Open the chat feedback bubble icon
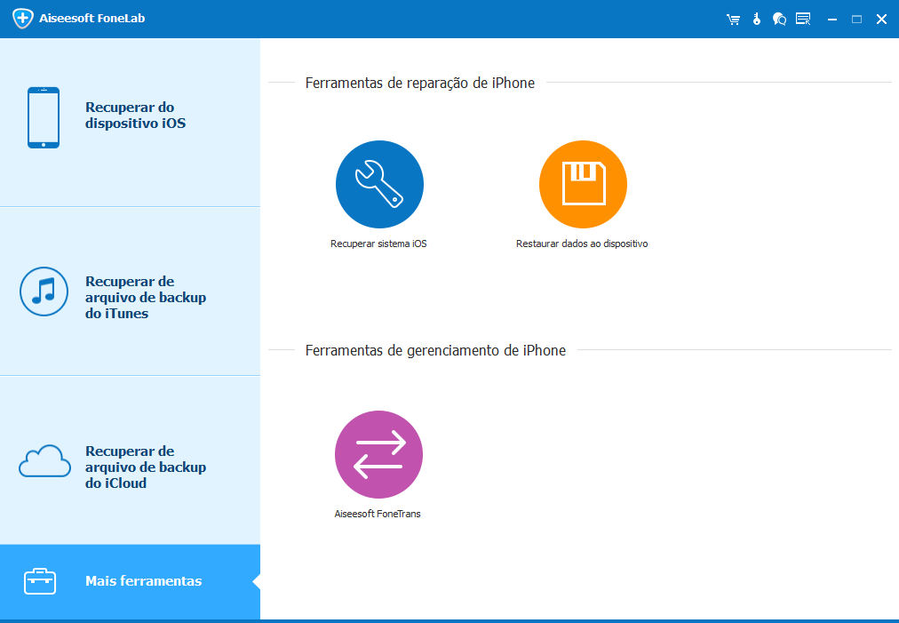Viewport: 899px width, 623px height. [779, 19]
